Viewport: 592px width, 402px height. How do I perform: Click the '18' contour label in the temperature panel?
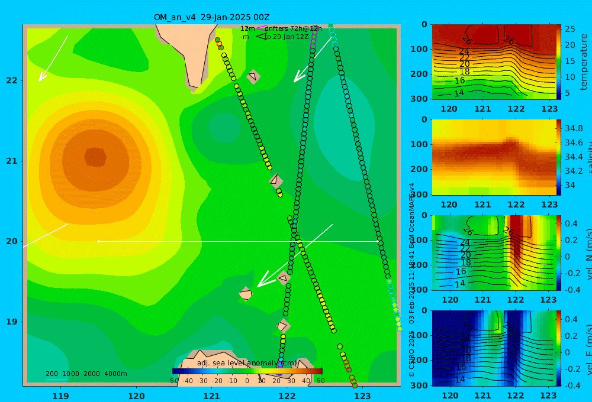(465, 72)
